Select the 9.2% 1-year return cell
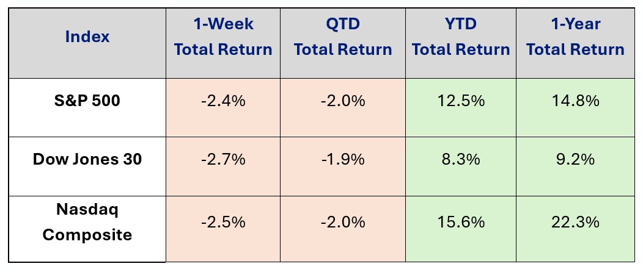Viewport: 643px width, 272px height. pos(575,159)
